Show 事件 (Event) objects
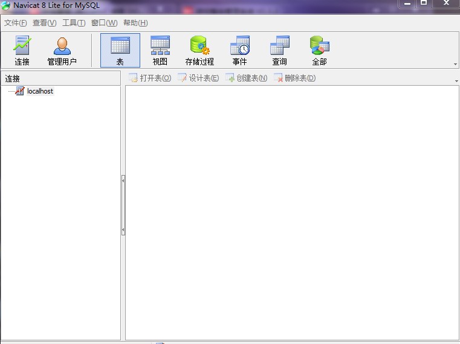Viewport: 460px width, 344px height. click(240, 51)
